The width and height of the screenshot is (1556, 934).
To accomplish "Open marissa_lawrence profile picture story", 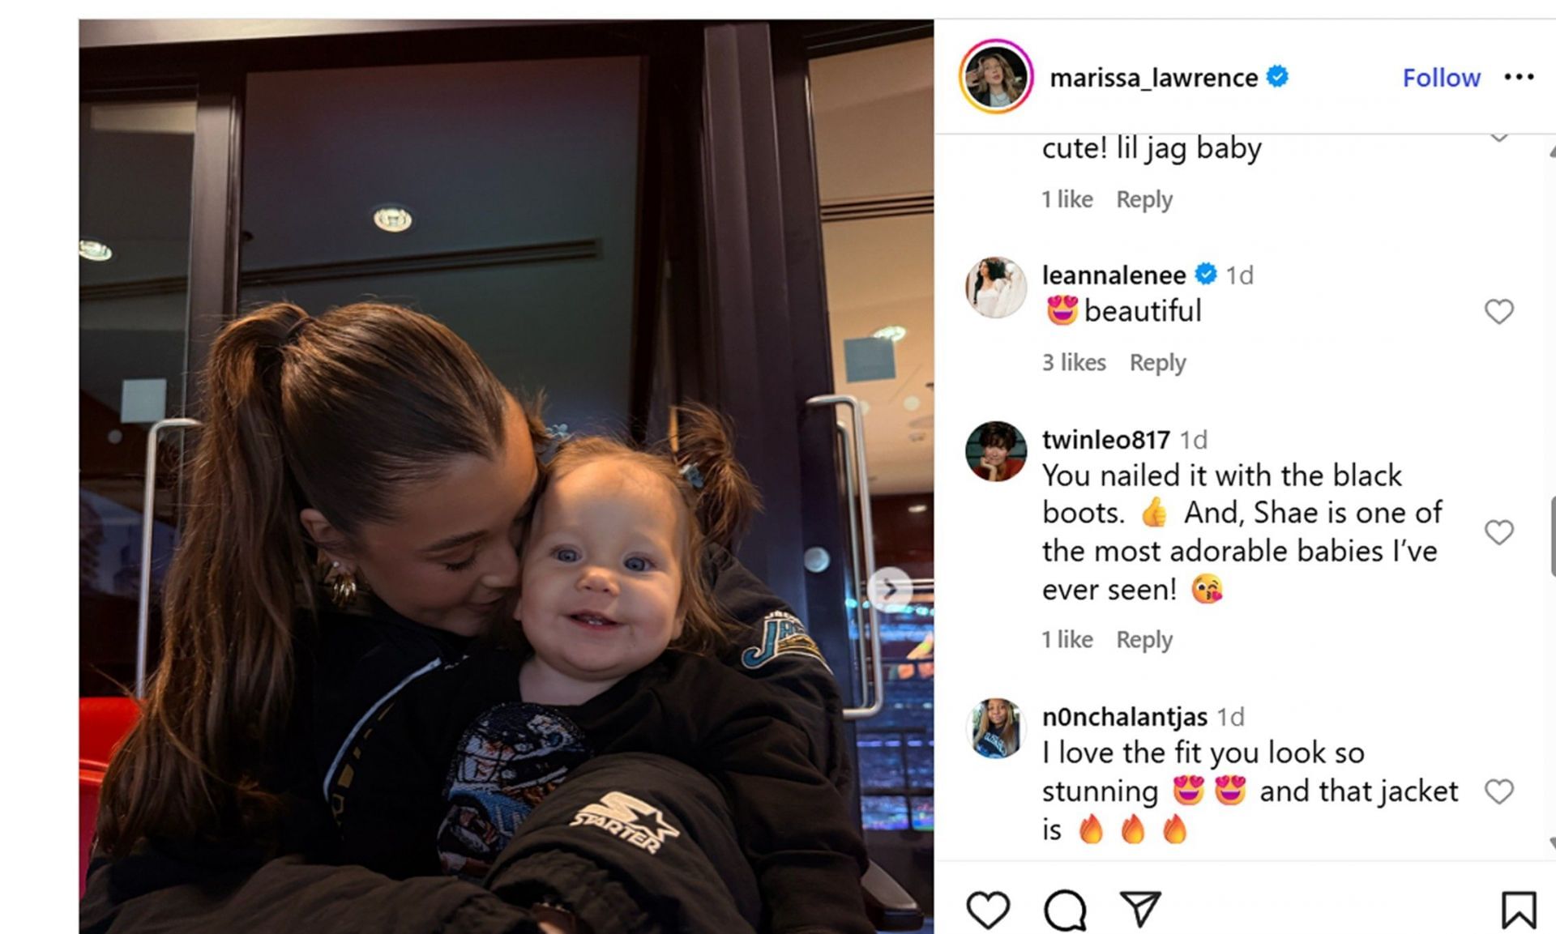I will coord(996,77).
